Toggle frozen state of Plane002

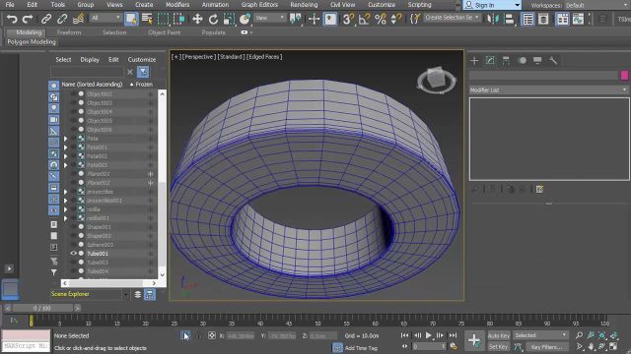click(151, 183)
